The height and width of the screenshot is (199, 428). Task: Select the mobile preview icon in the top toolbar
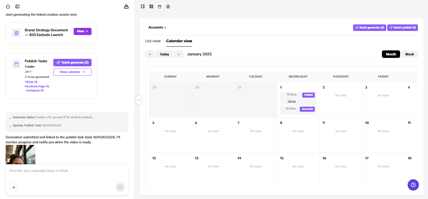click(x=143, y=6)
